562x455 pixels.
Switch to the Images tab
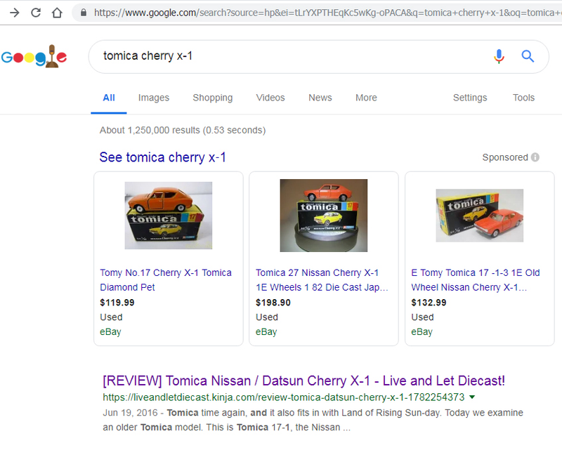[154, 98]
